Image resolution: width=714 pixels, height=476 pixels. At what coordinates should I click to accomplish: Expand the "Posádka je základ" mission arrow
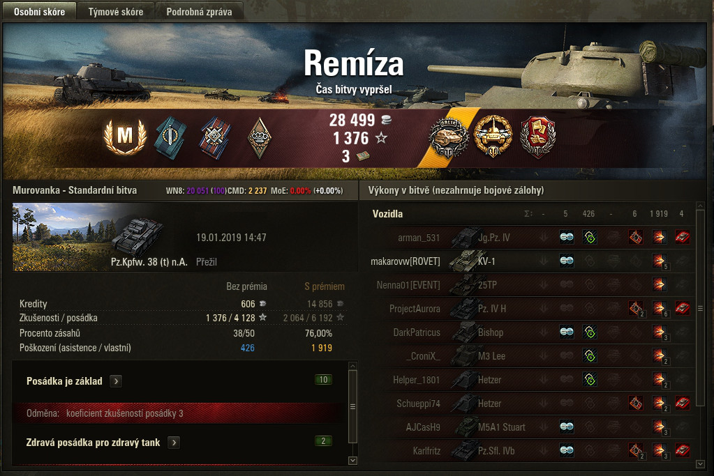point(116,381)
